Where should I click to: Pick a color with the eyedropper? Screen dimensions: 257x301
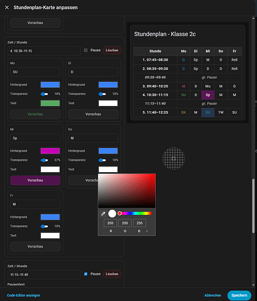(103, 214)
